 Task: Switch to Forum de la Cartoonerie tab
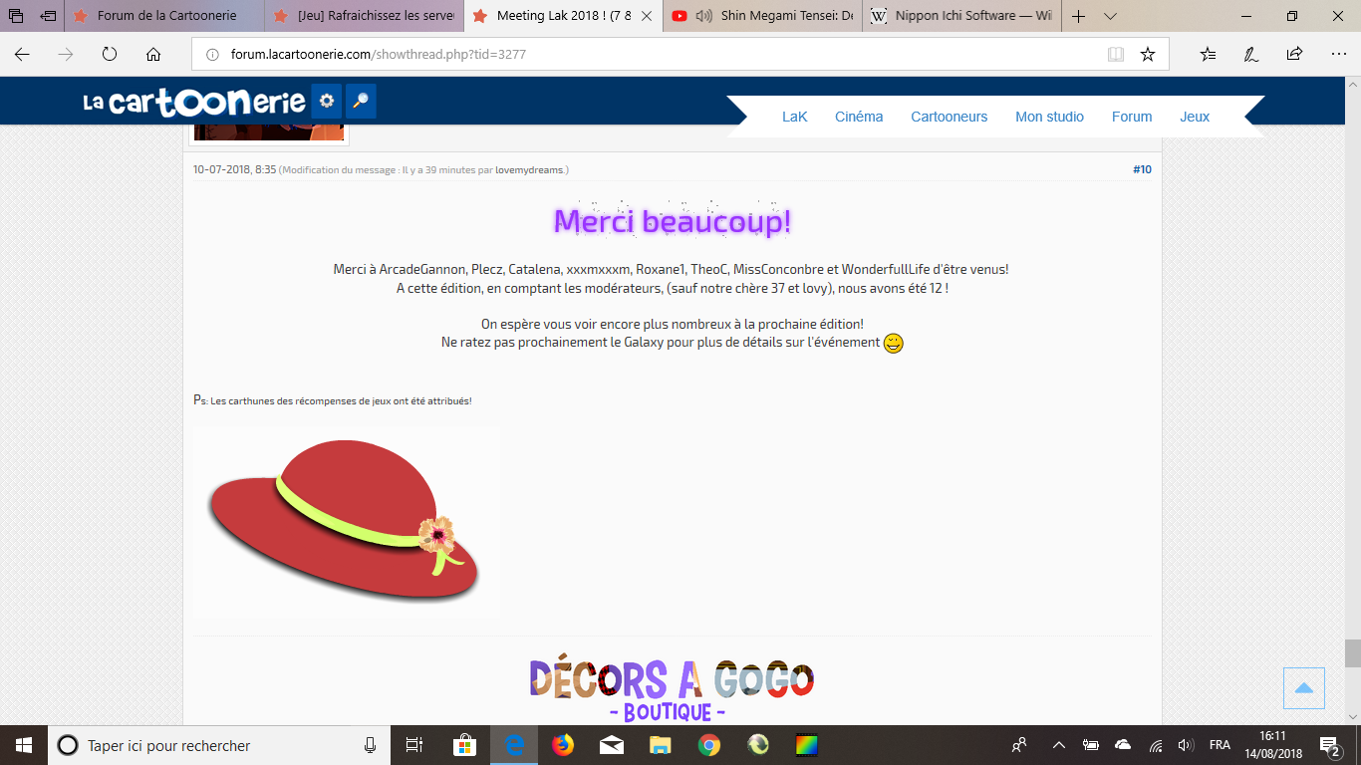tap(165, 16)
